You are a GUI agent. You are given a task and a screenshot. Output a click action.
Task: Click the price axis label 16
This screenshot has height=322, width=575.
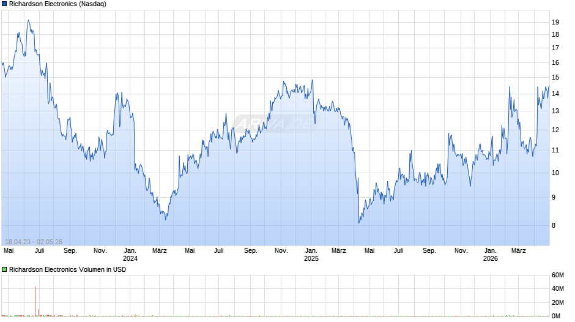[555, 63]
